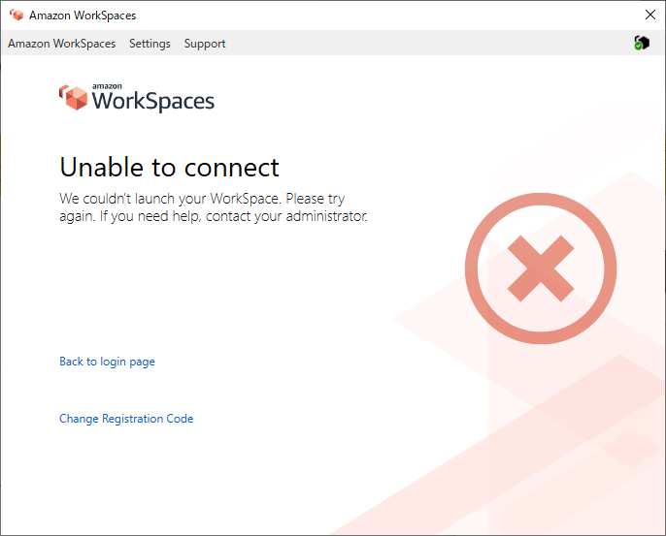Open the Amazon WorkSpaces menu
This screenshot has height=536, width=666.
pyautogui.click(x=61, y=44)
